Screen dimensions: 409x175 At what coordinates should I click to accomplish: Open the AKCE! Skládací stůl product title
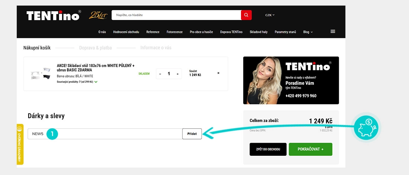96,68
